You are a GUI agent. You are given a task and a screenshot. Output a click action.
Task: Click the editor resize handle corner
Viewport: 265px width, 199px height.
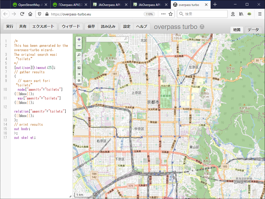pos(70,196)
